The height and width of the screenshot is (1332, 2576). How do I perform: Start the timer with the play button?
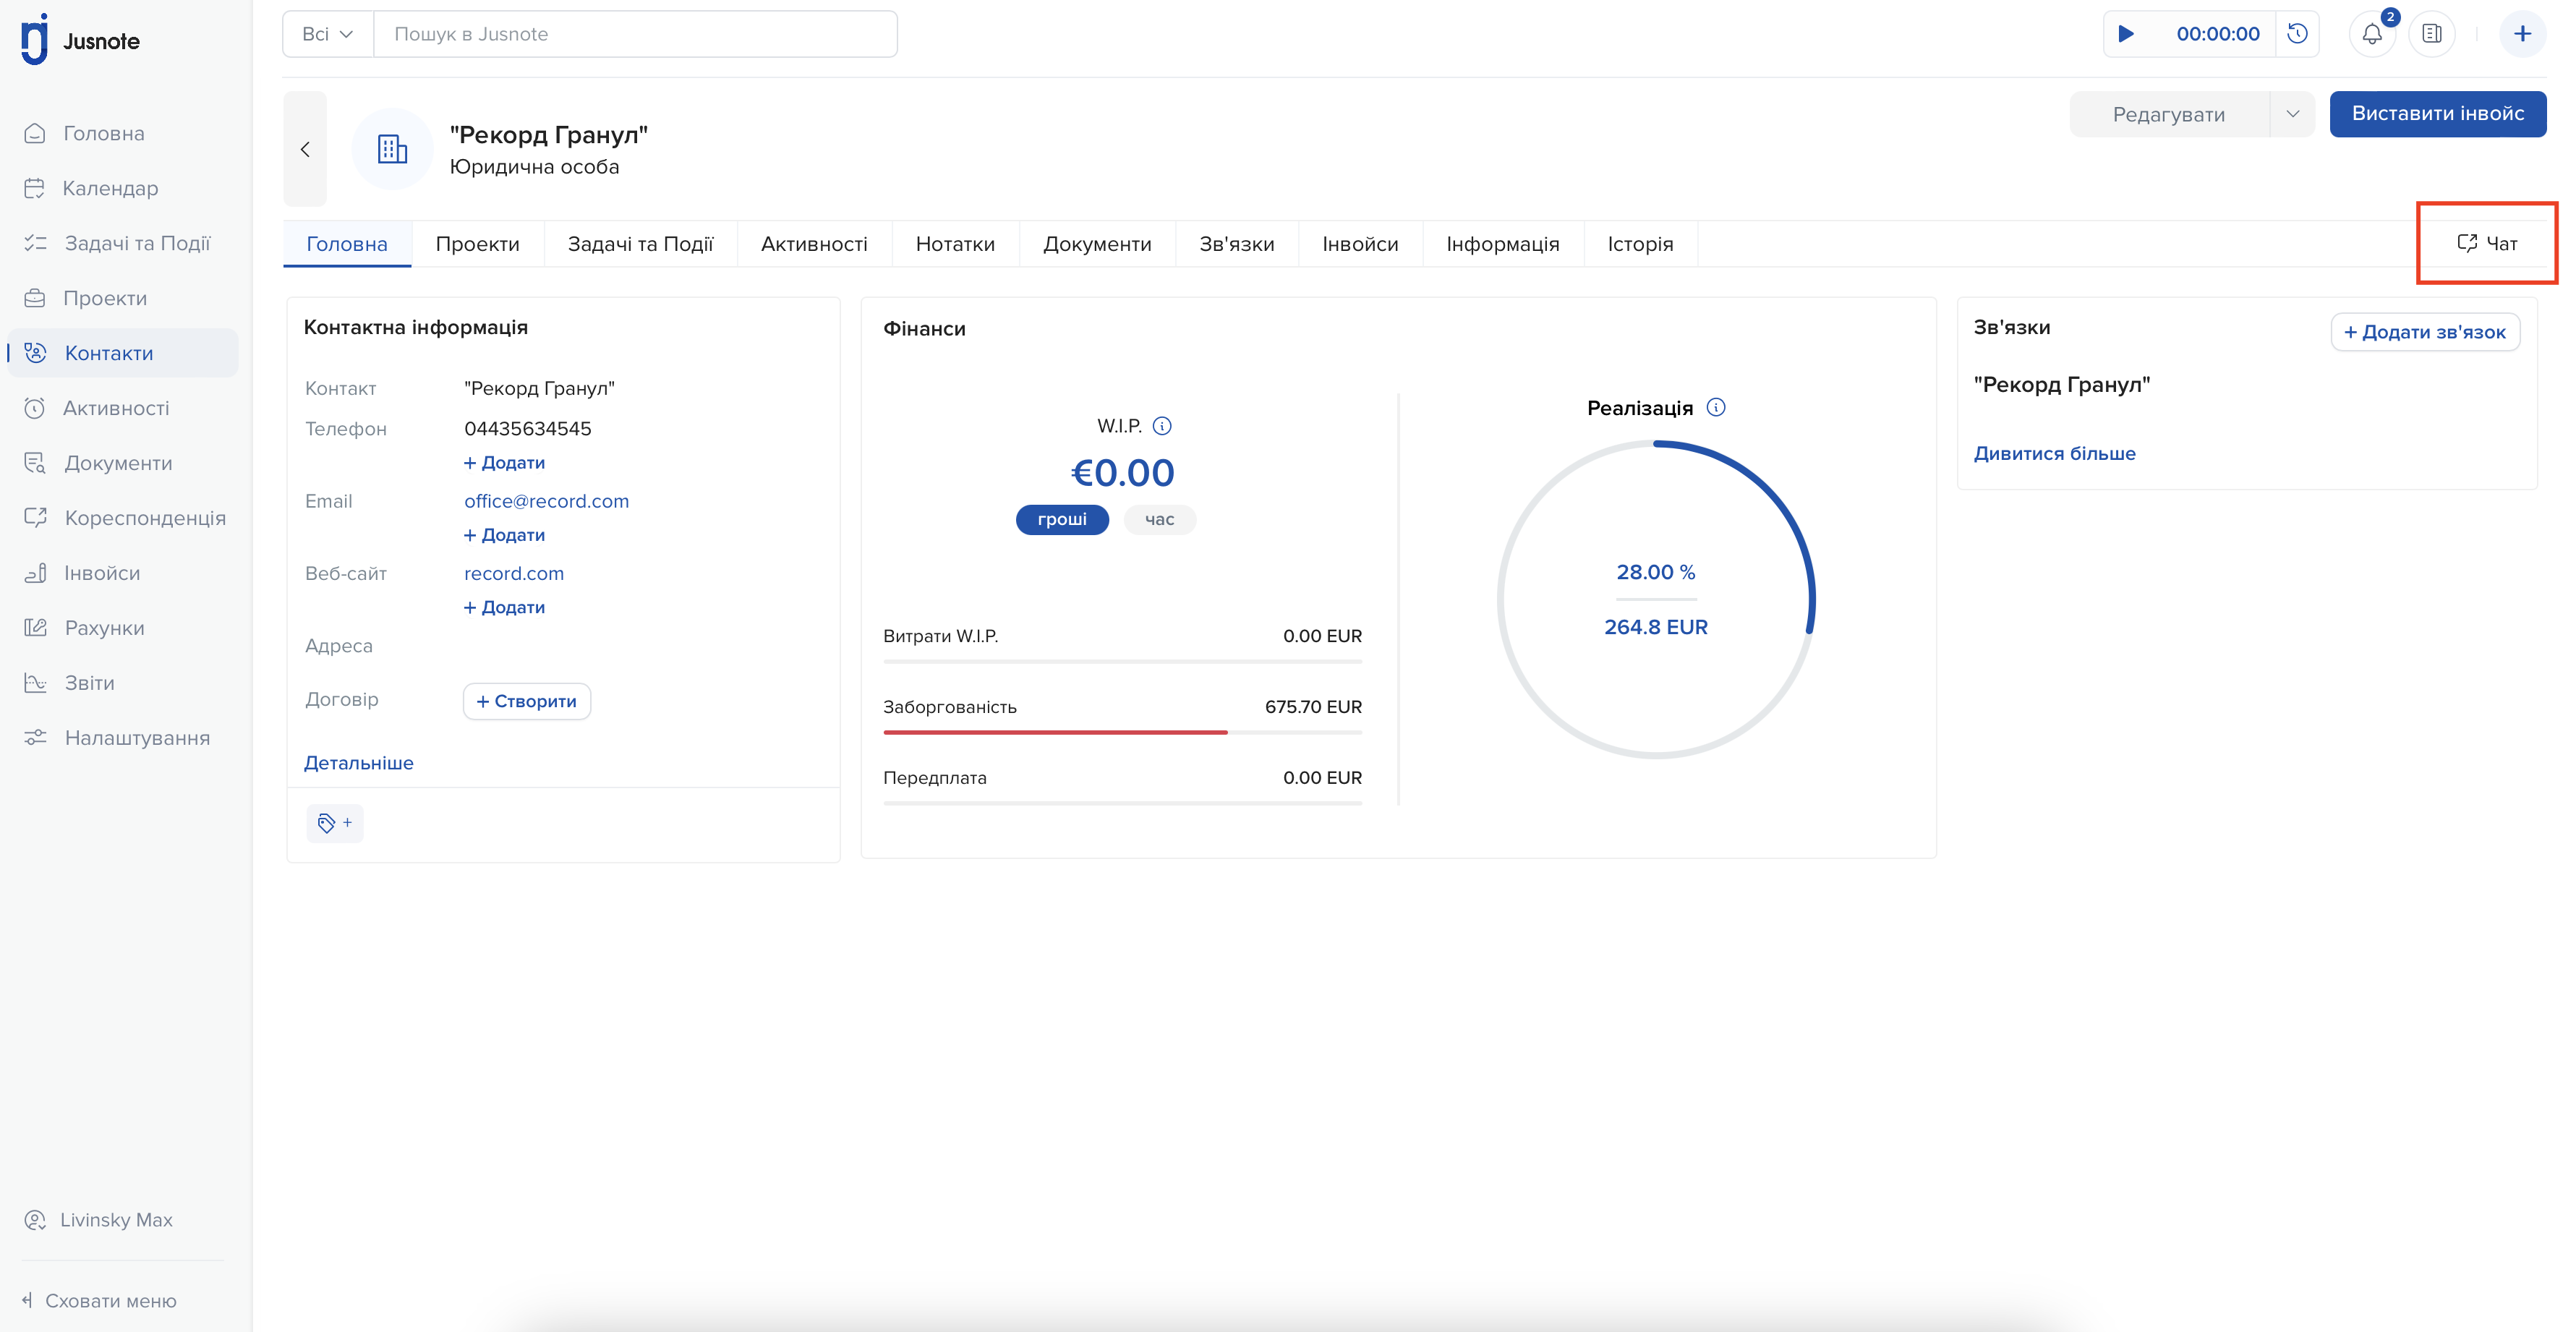(2126, 34)
